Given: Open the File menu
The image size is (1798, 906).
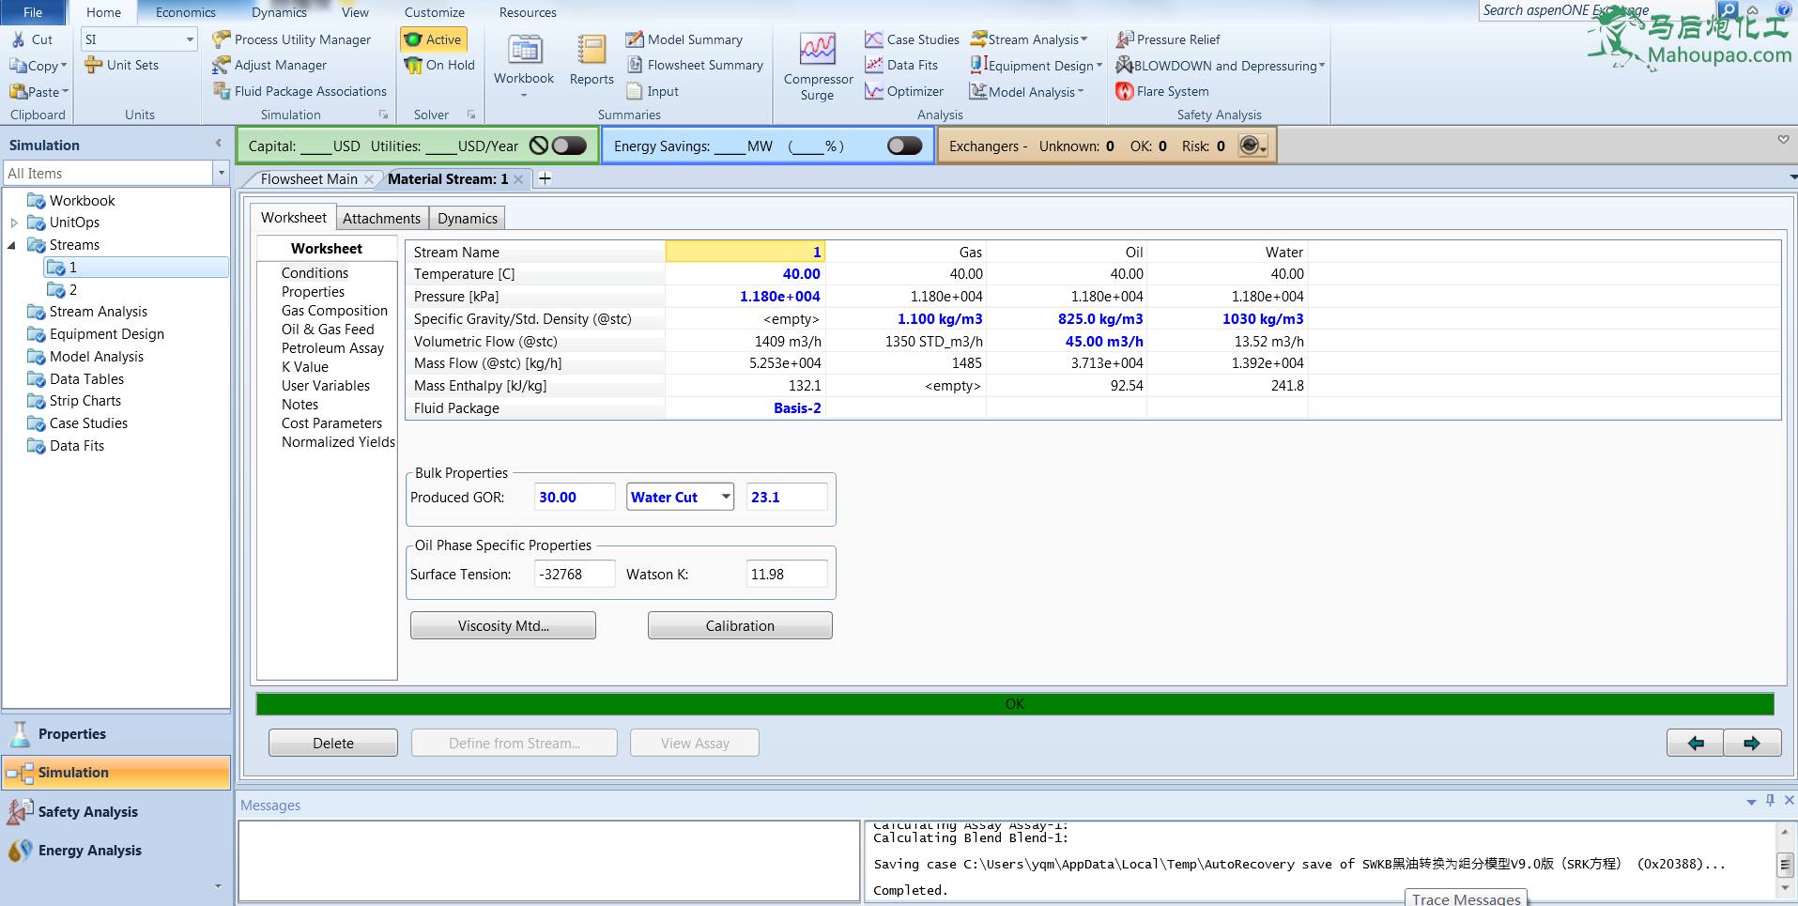Looking at the screenshot, I should point(33,12).
